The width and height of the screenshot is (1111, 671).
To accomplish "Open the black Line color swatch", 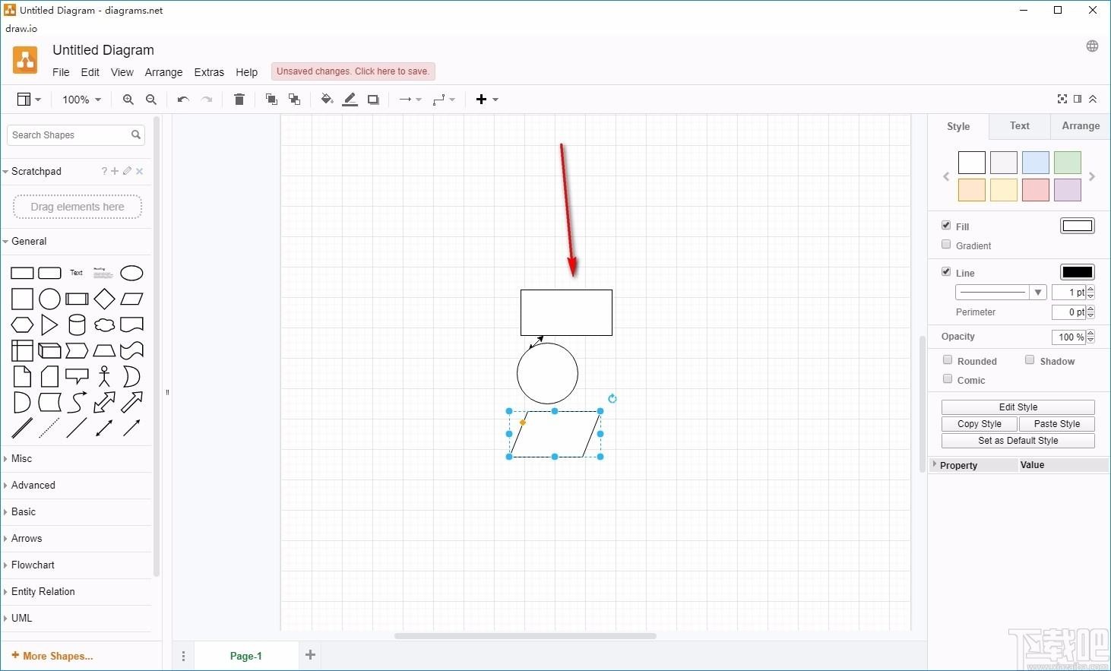I will point(1078,272).
